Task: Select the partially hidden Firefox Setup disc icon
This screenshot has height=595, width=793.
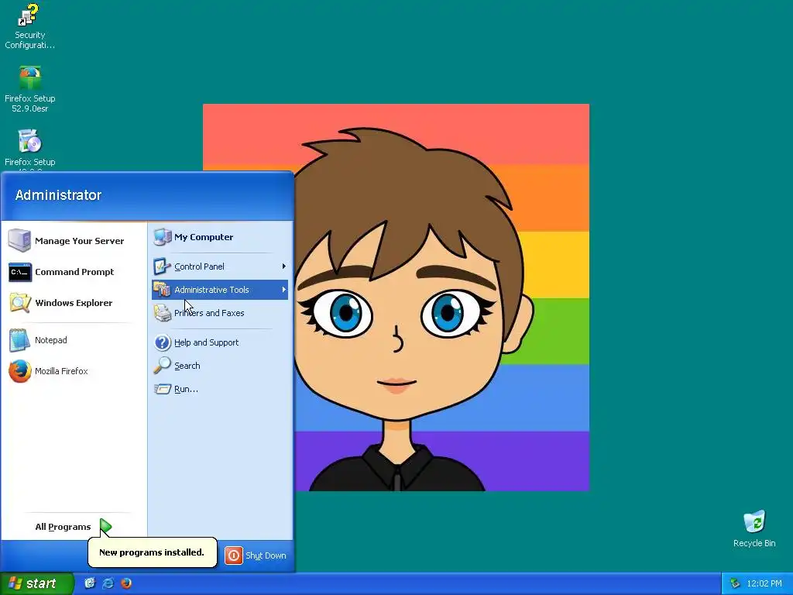Action: click(x=29, y=141)
